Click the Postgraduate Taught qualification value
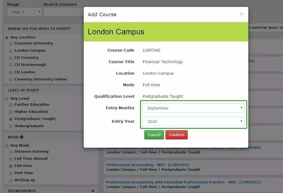Image resolution: width=283 pixels, height=193 pixels. [163, 96]
